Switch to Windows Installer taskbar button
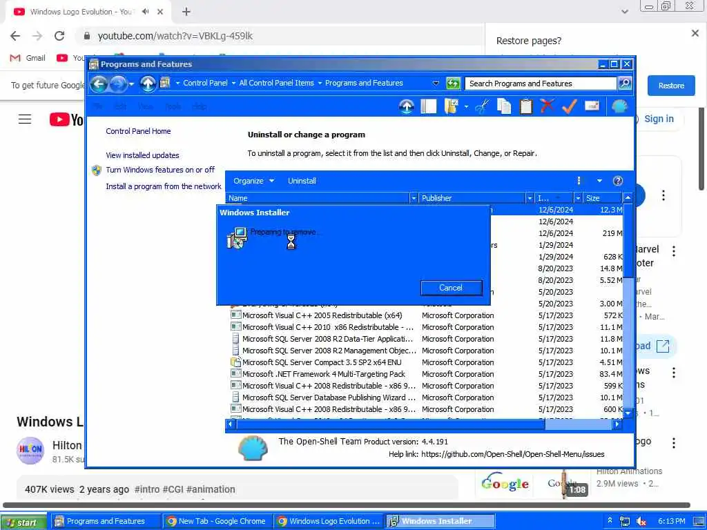The width and height of the screenshot is (707, 530). point(439,521)
